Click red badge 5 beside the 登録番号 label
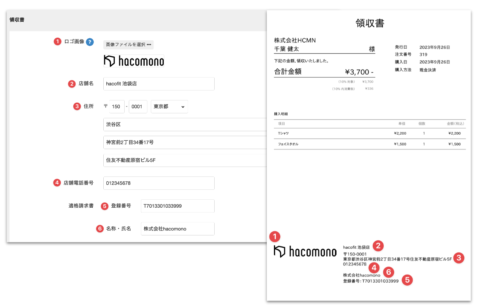 point(104,206)
